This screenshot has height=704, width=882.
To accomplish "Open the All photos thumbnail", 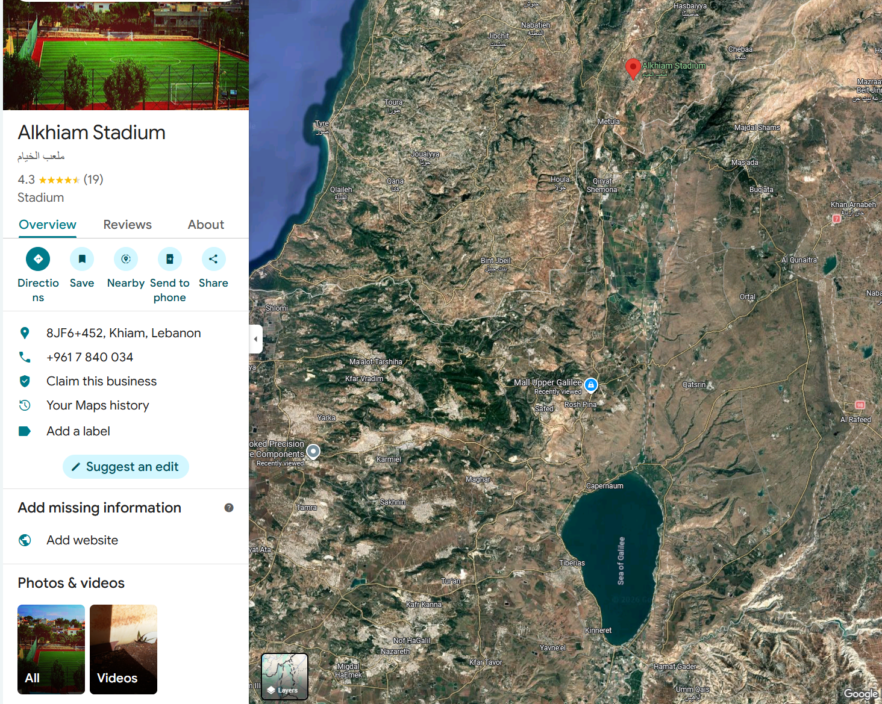I will coord(51,649).
